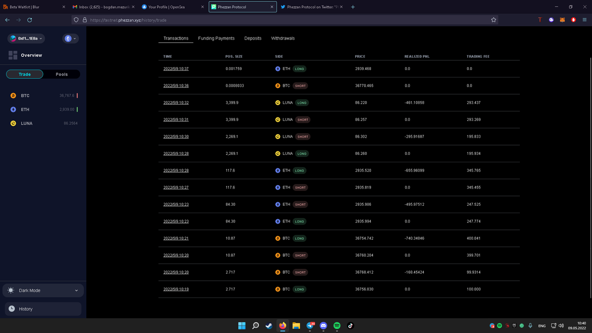
Task: Click the realized PNL value -461.10858
Action: click(414, 103)
